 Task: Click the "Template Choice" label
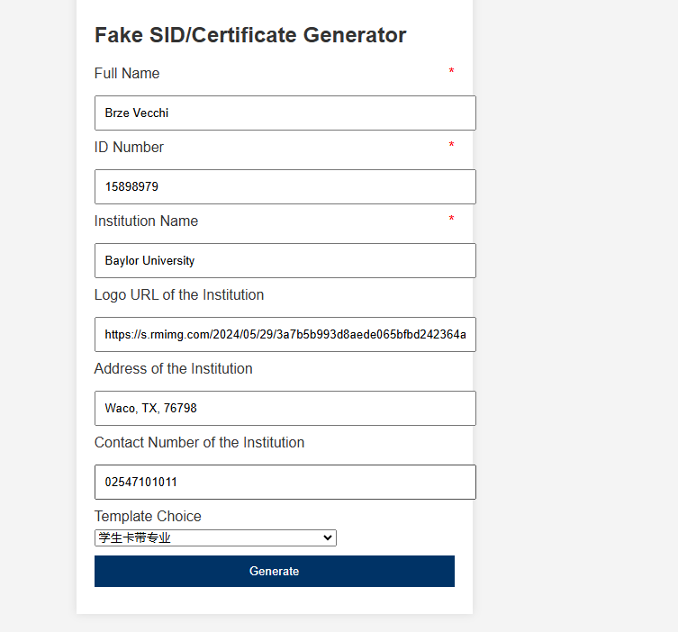[x=148, y=517]
